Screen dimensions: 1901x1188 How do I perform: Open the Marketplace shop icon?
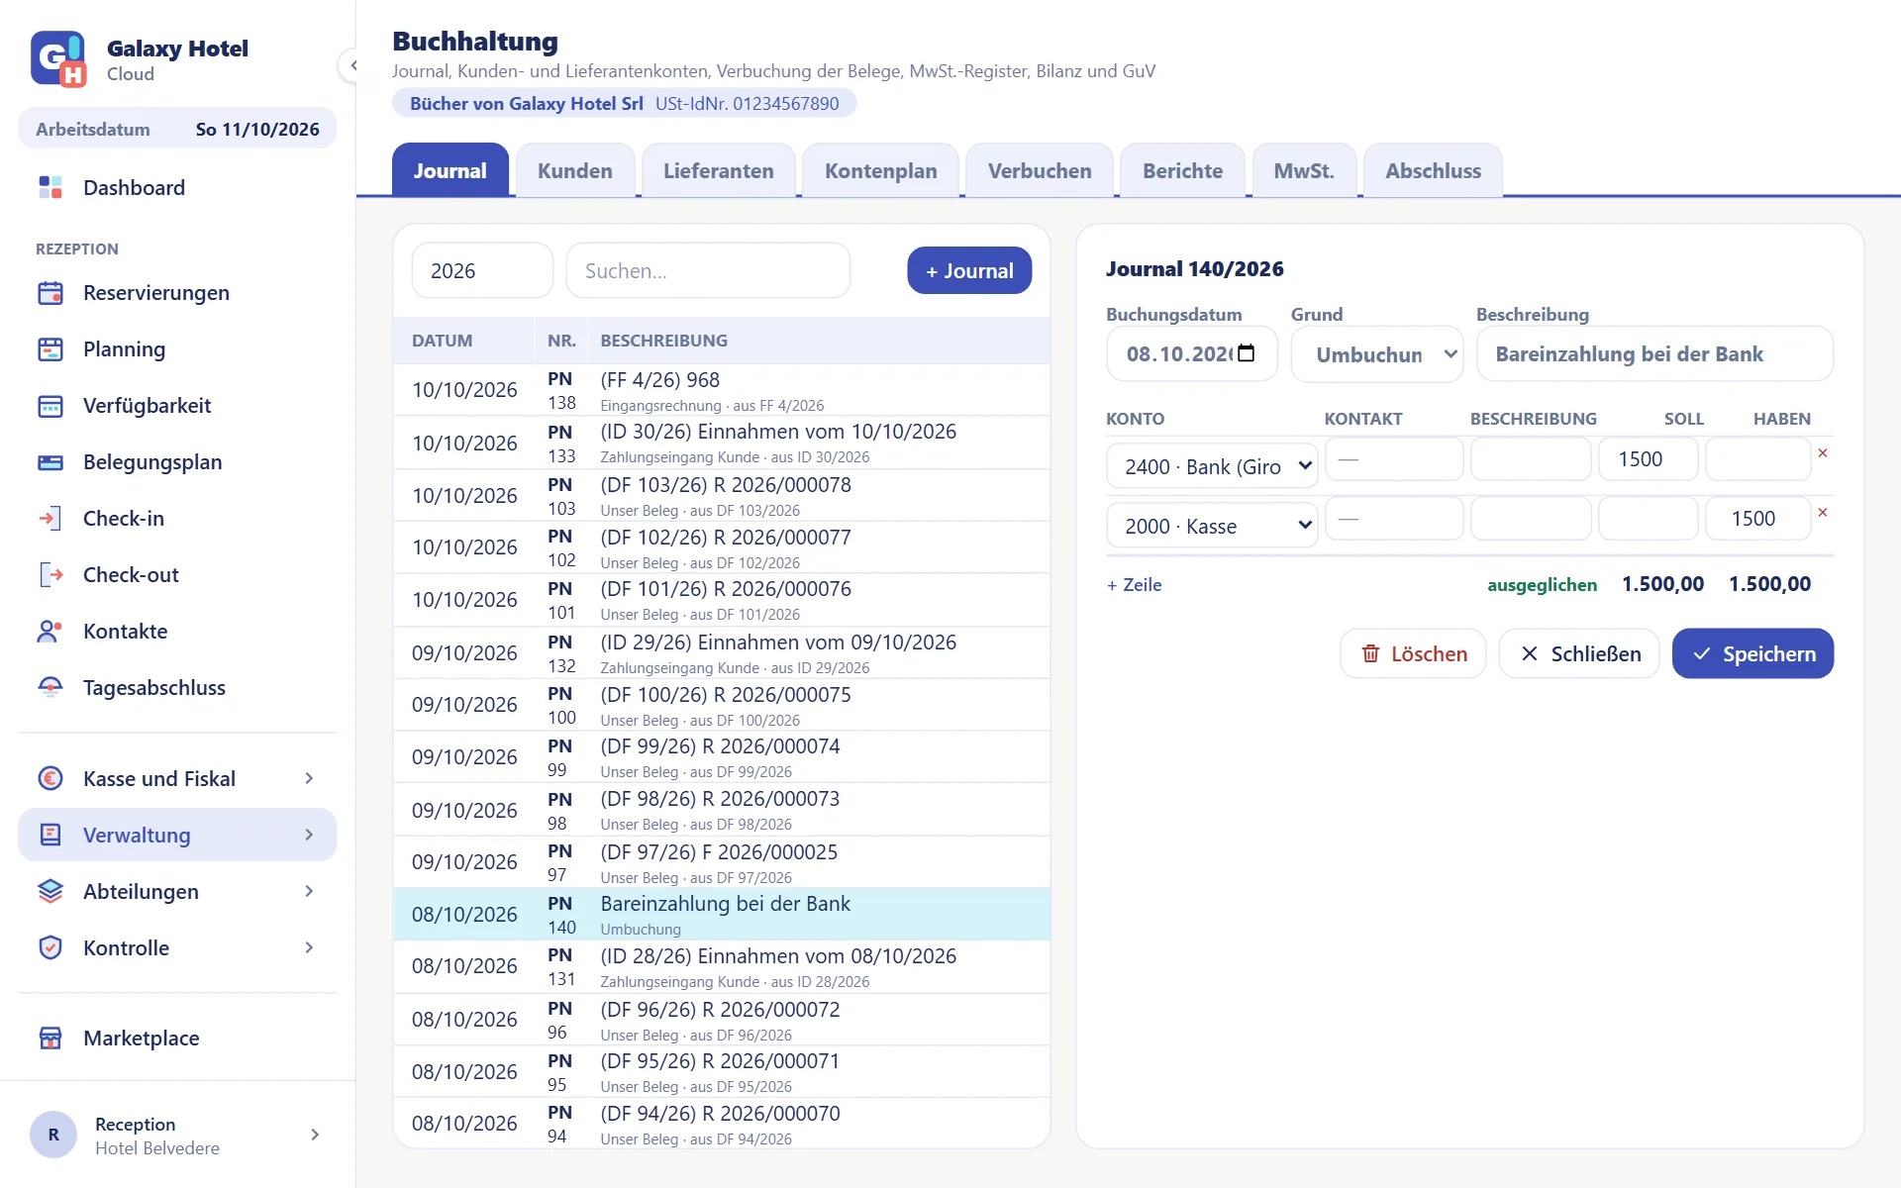tap(50, 1039)
